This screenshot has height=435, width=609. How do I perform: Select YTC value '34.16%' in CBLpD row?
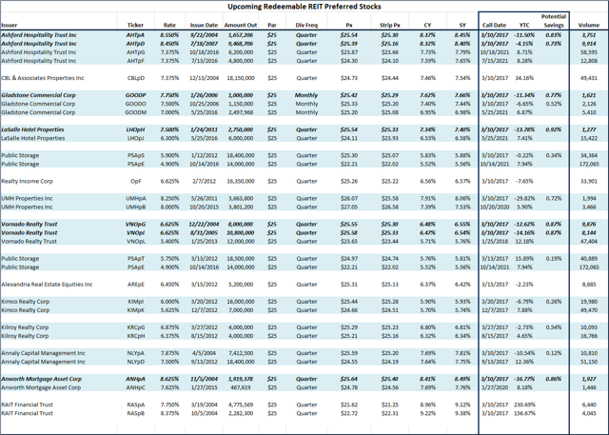pos(524,78)
